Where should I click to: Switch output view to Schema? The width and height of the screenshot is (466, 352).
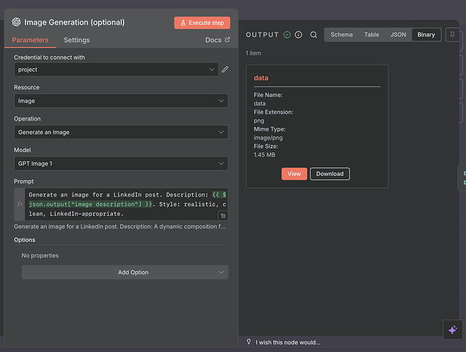coord(341,34)
